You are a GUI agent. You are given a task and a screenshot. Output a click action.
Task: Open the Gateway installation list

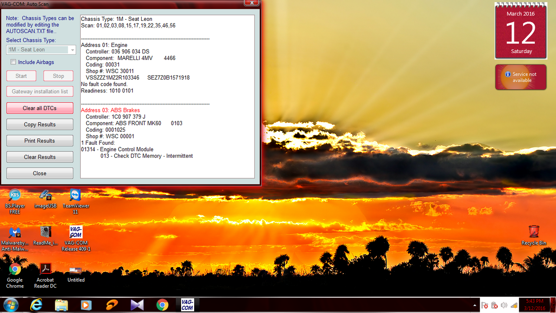(x=40, y=92)
